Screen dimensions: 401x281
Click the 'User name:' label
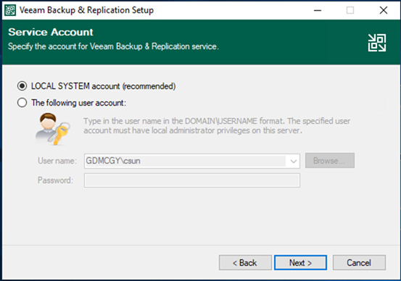coord(57,161)
